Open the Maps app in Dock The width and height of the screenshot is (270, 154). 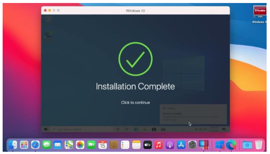coord(69,145)
